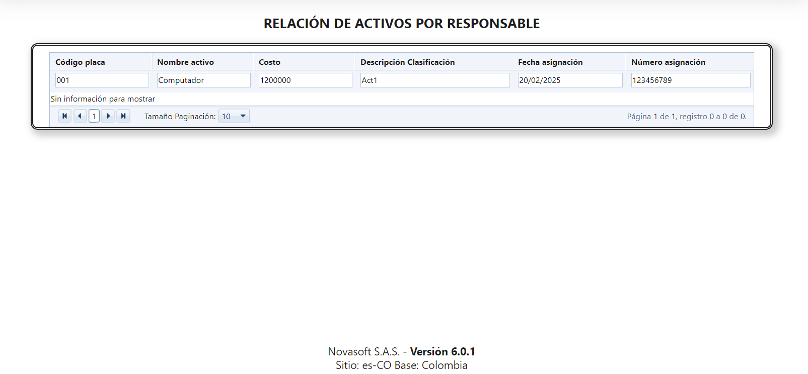Click the Nombre activo filter field containing Computador
The width and height of the screenshot is (808, 374).
click(204, 80)
